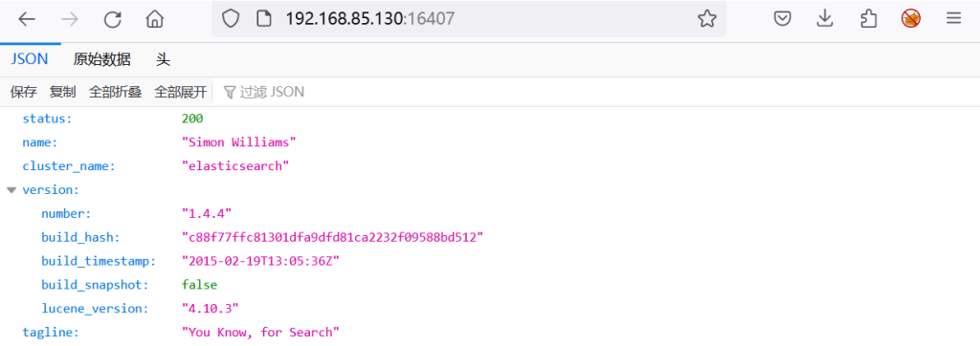
Task: Go back using the back arrow
Action: pyautogui.click(x=26, y=19)
